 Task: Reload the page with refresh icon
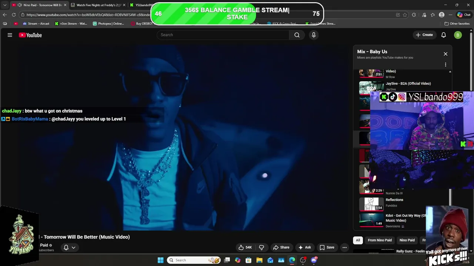pyautogui.click(x=14, y=15)
